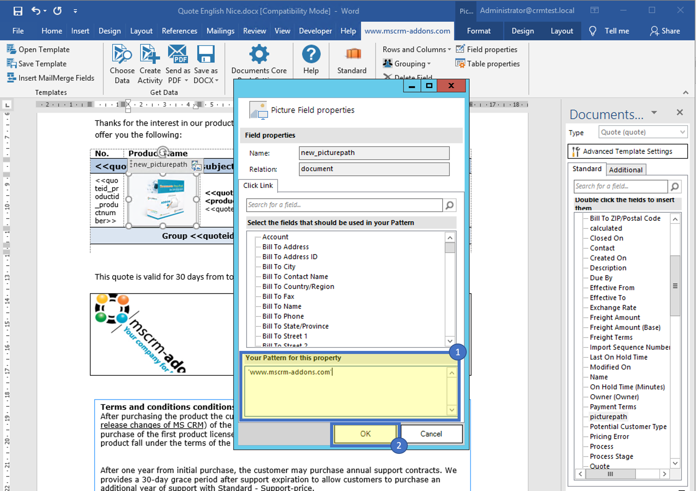Image resolution: width=696 pixels, height=491 pixels.
Task: Collapse the ribbon with the chevron
Action: (x=686, y=93)
